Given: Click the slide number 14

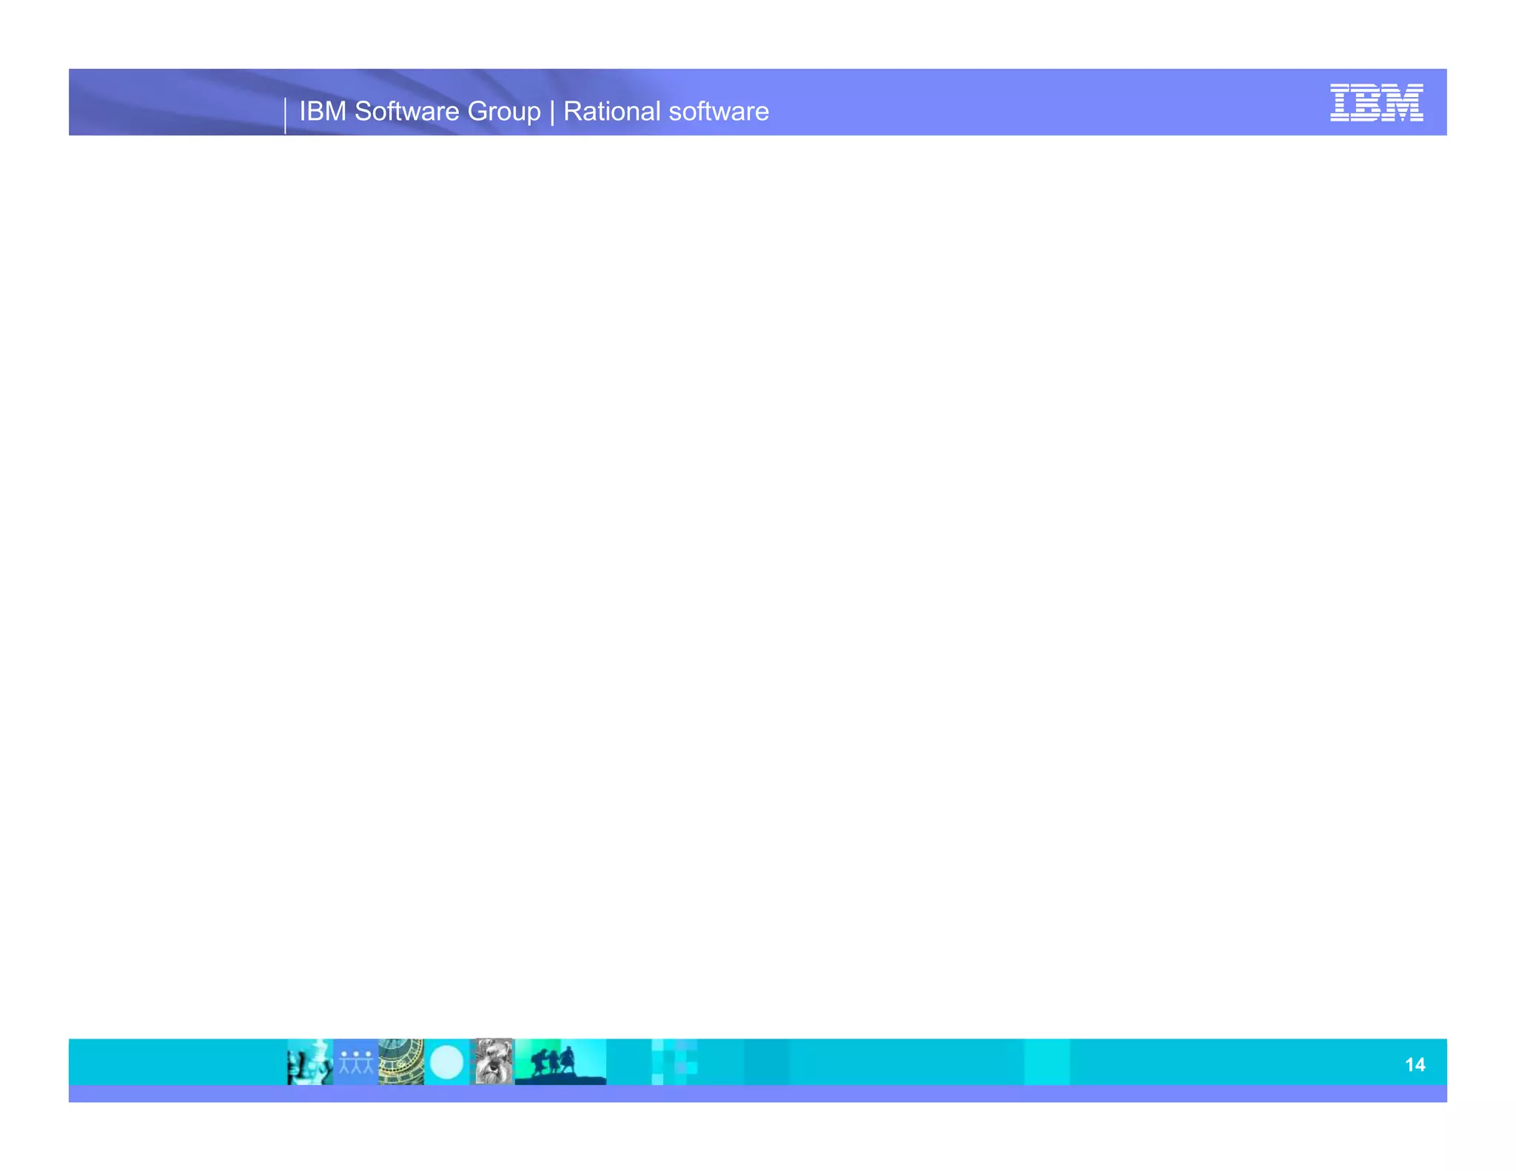Looking at the screenshot, I should tap(1415, 1064).
